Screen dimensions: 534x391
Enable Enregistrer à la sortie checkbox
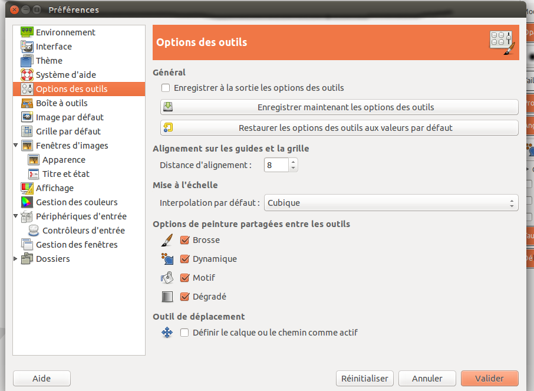166,88
